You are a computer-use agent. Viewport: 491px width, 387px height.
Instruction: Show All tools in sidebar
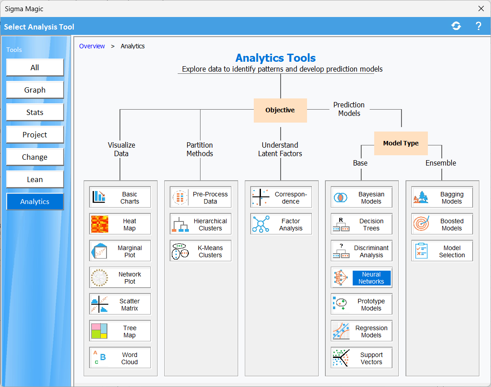(35, 68)
